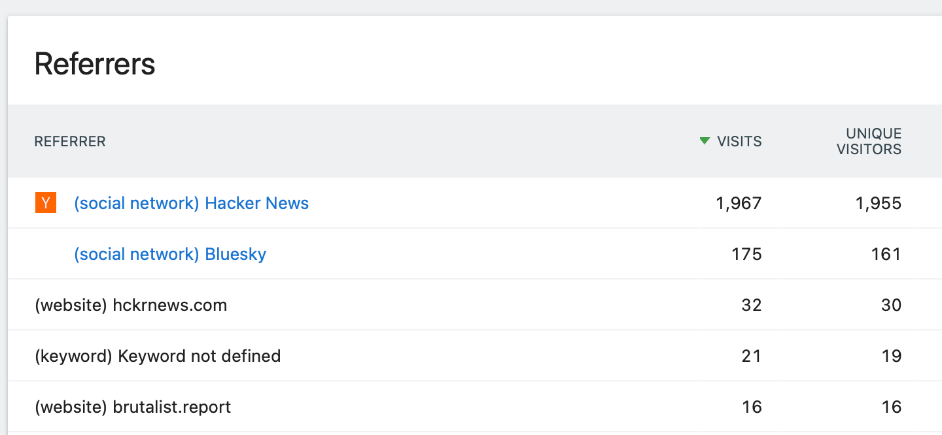The image size is (942, 435).
Task: Click Bluesky visits count 175
Action: pos(746,254)
